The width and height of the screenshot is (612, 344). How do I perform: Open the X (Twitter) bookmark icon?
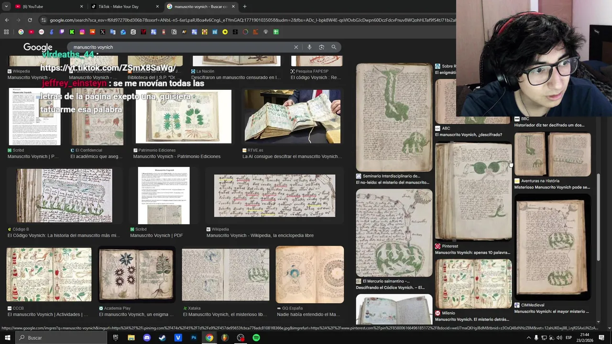click(x=102, y=32)
